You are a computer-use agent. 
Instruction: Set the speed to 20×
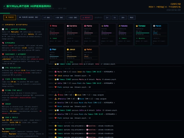click(x=123, y=18)
